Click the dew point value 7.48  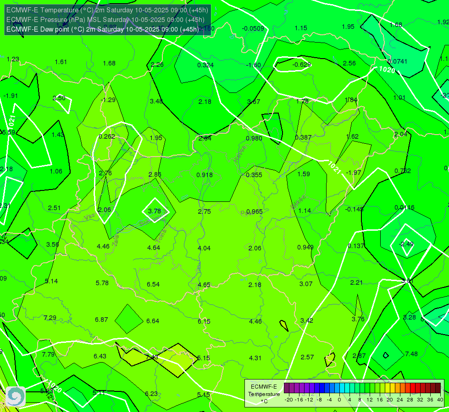pyautogui.click(x=411, y=354)
